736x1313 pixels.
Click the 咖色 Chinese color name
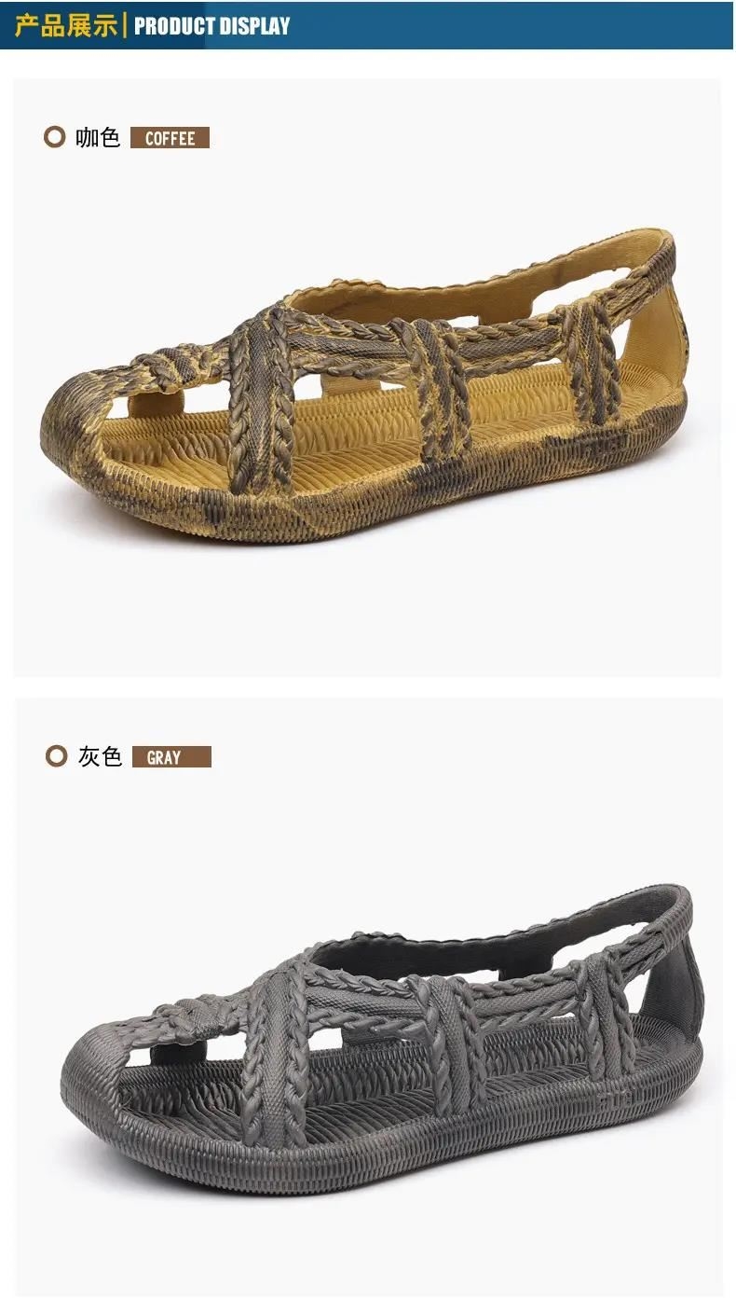(98, 137)
